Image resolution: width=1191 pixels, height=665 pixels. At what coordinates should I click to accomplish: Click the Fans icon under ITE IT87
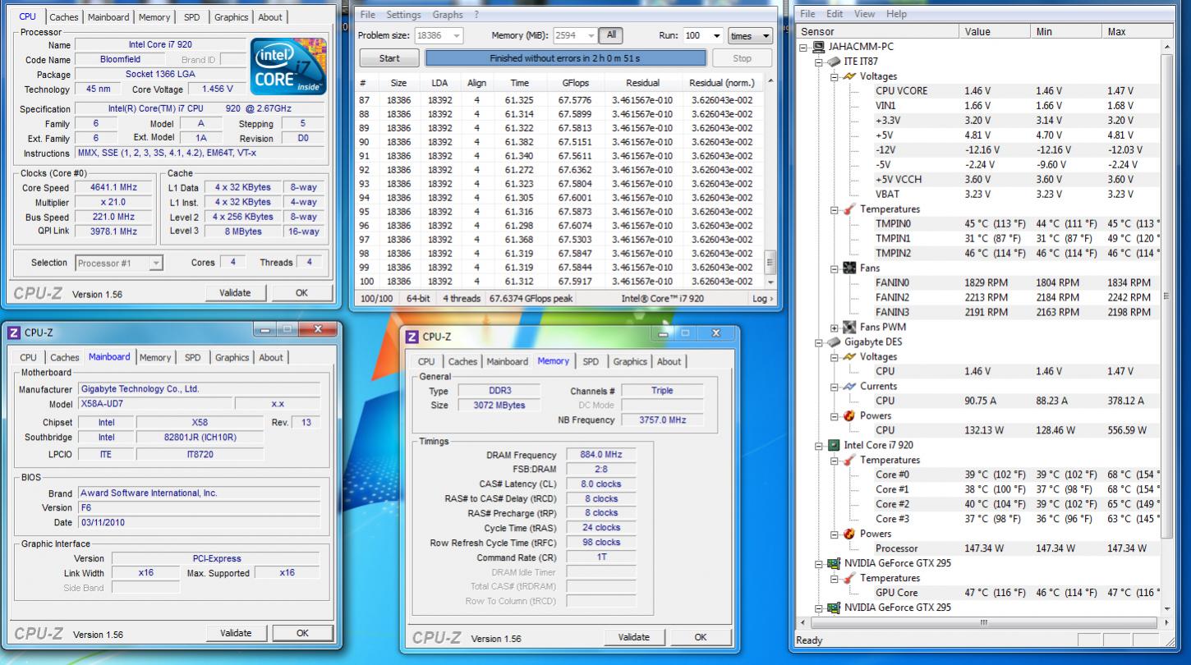coord(849,268)
